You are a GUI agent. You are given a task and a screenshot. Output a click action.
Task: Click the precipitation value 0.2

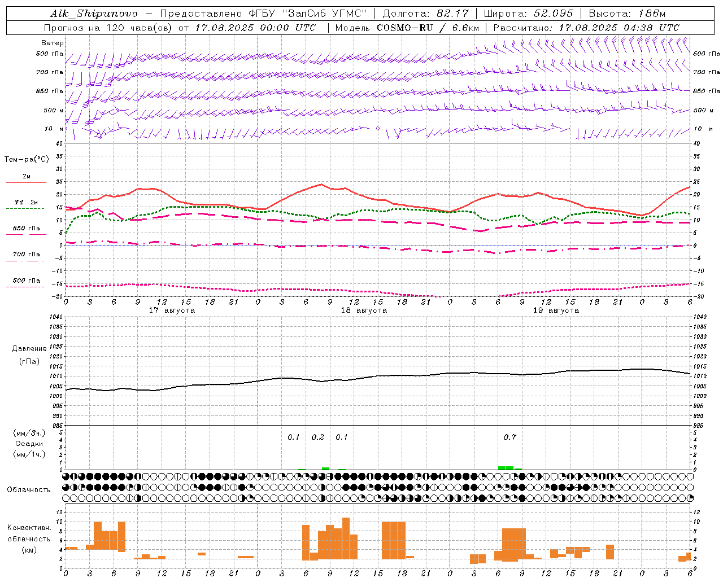318,437
